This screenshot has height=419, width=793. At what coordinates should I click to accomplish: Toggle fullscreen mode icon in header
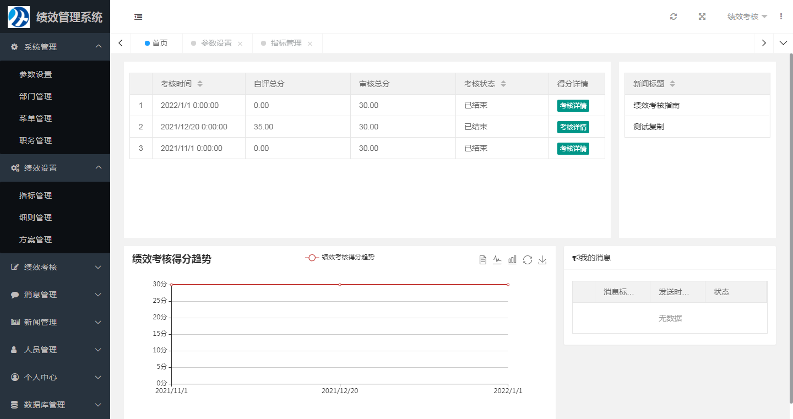click(702, 17)
